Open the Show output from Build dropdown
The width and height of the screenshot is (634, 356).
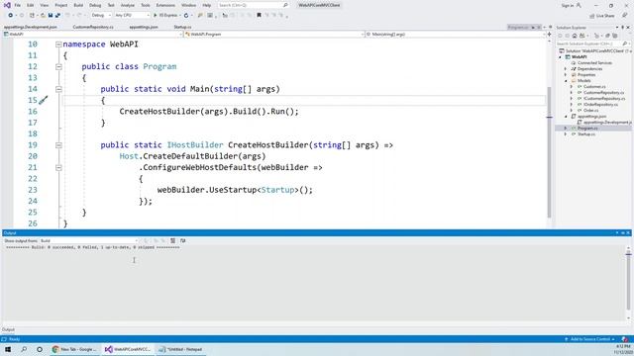point(88,240)
